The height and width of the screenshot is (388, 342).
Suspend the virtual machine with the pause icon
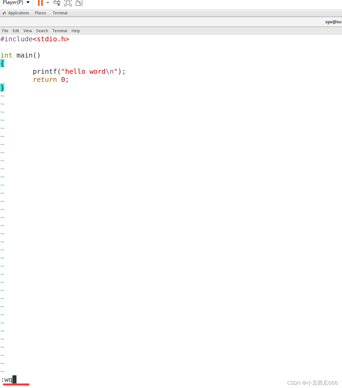(41, 3)
